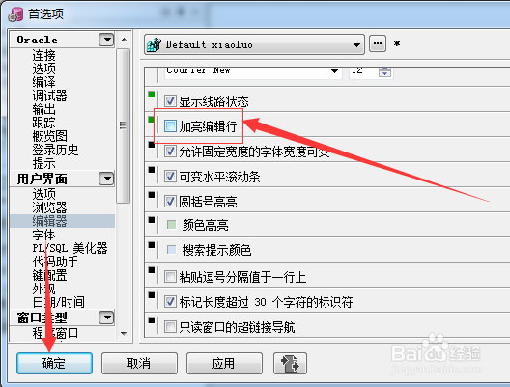Uncheck 显示线路状态 option
The width and height of the screenshot is (510, 387).
point(170,101)
